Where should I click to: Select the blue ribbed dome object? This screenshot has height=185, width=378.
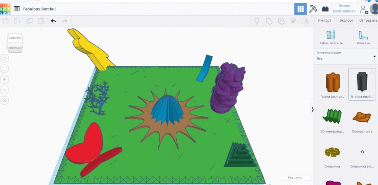point(167,109)
